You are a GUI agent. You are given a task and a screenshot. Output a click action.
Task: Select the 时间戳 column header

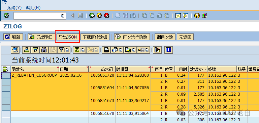(133, 69)
